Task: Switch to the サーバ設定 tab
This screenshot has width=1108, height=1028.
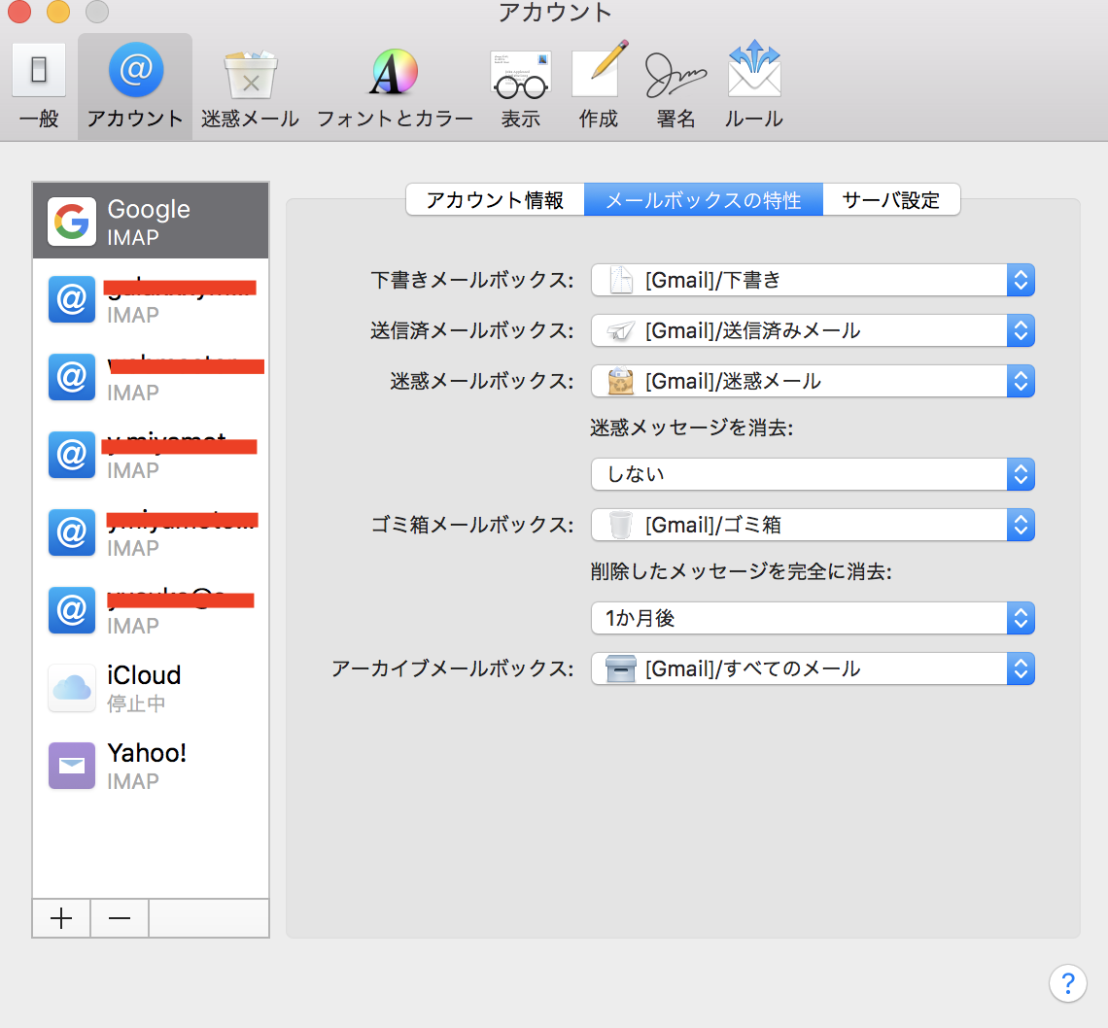Action: click(891, 200)
